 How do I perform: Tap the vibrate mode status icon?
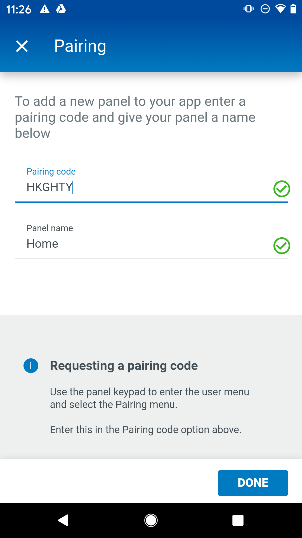click(x=249, y=9)
